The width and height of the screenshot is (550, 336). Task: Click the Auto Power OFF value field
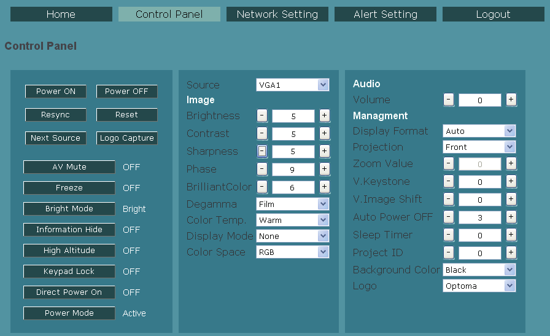point(480,217)
